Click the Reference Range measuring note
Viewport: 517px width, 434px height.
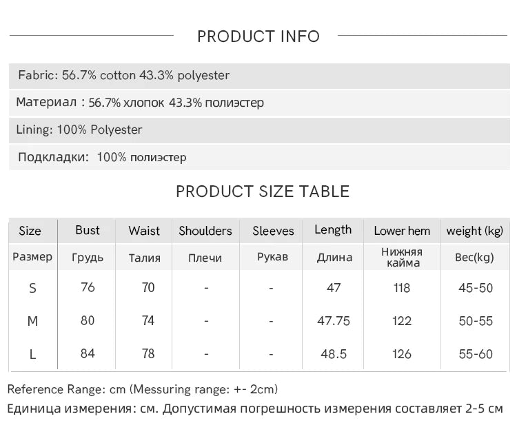143,389
